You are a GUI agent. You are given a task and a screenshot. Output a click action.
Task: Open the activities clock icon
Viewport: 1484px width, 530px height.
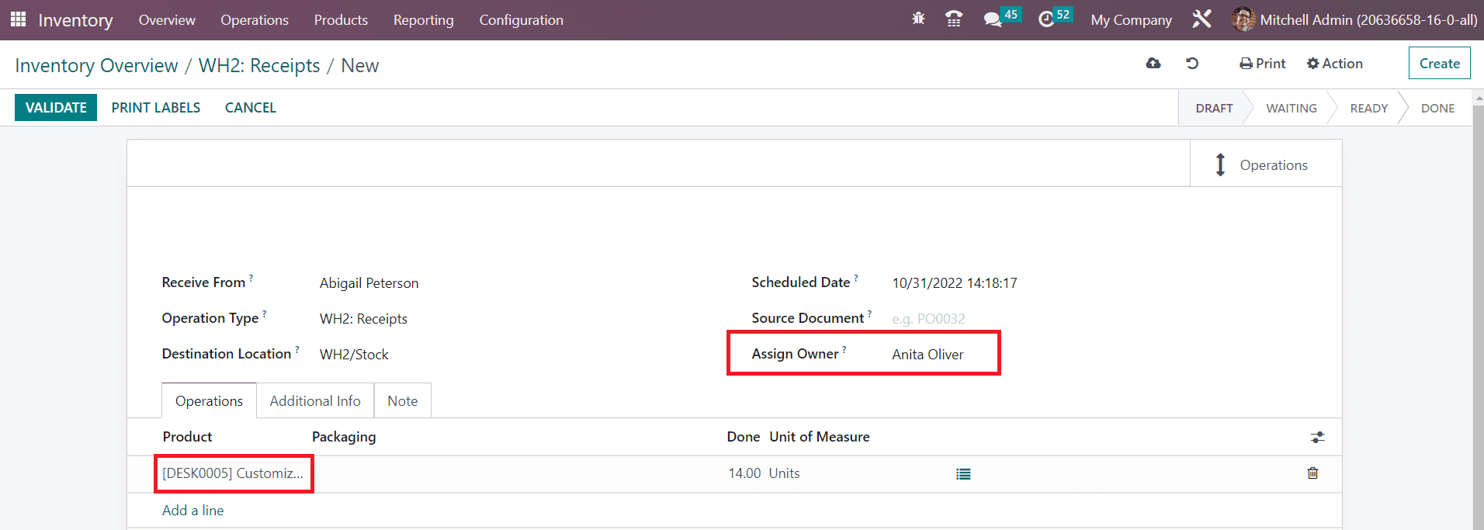coord(1046,19)
